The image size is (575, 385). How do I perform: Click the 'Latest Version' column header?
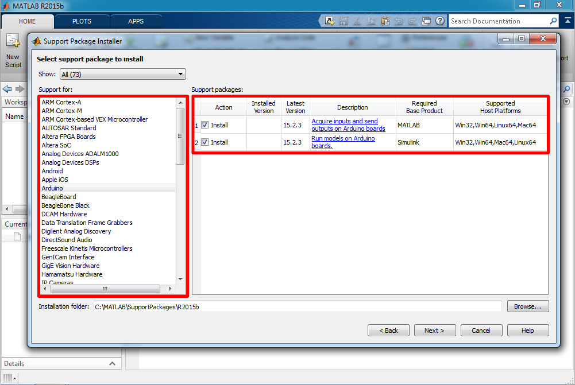coord(296,107)
